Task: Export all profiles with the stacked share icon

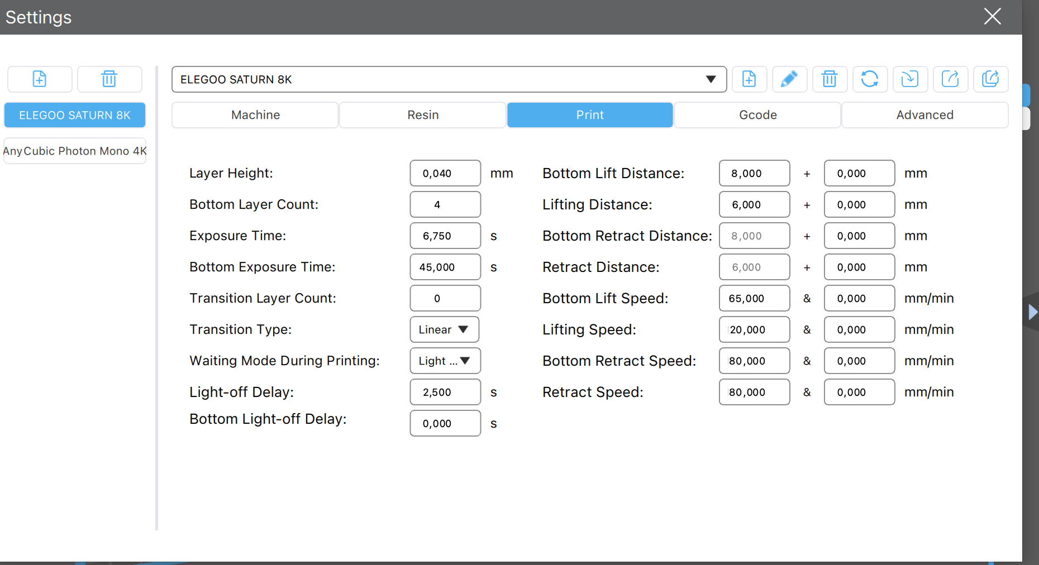Action: 990,79
